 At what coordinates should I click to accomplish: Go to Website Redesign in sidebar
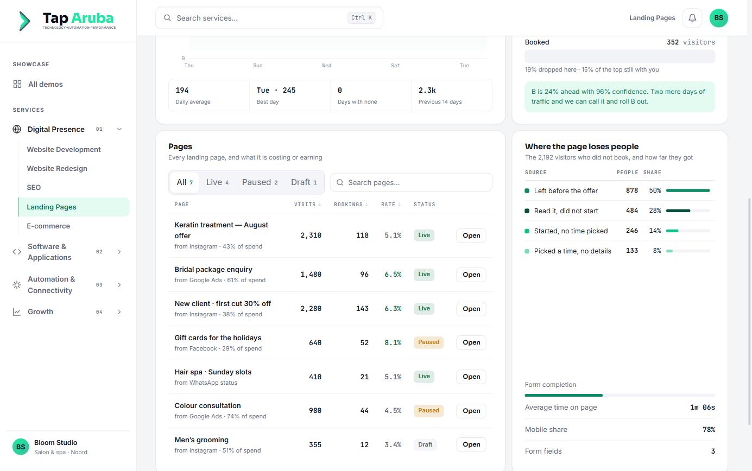[x=57, y=168]
